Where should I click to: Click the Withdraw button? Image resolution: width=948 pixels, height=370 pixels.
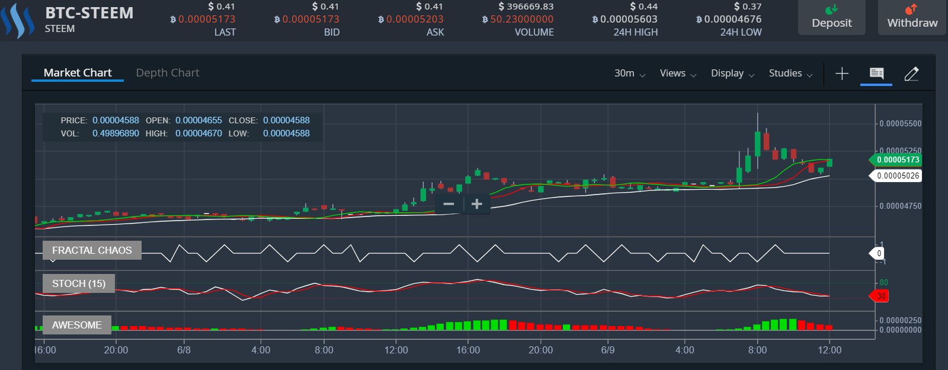click(912, 17)
